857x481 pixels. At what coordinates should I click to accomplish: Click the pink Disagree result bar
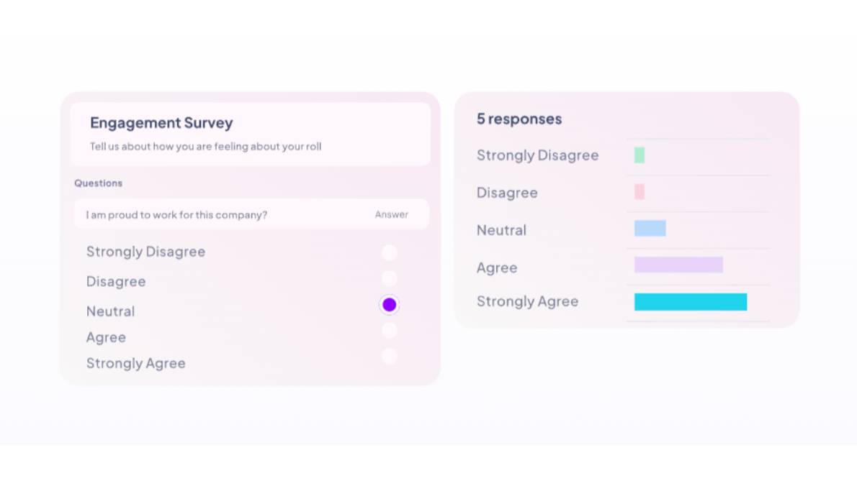pyautogui.click(x=640, y=192)
